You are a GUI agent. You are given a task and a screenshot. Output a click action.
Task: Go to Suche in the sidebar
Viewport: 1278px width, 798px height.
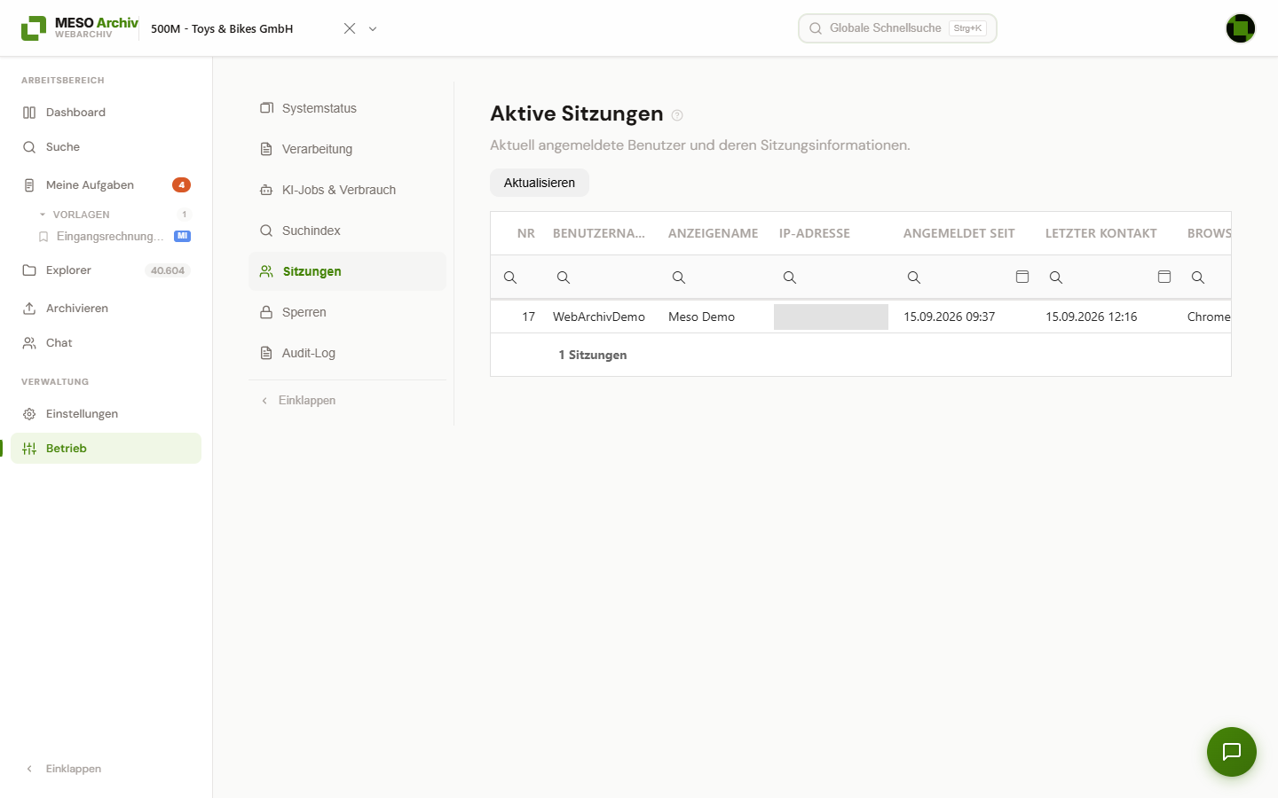(x=106, y=147)
